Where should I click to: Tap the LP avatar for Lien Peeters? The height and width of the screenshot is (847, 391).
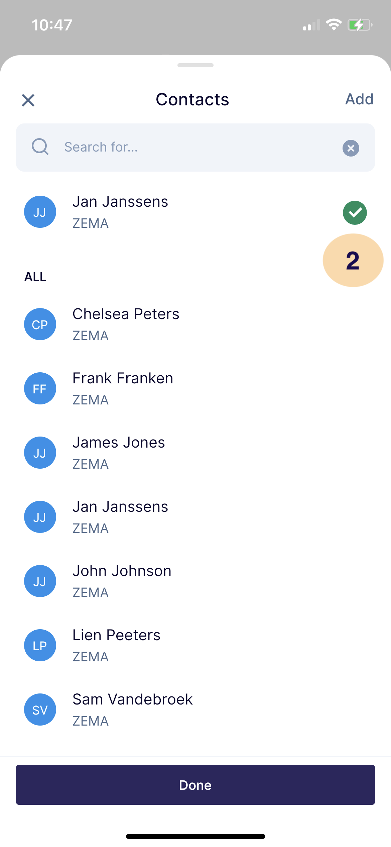click(40, 645)
